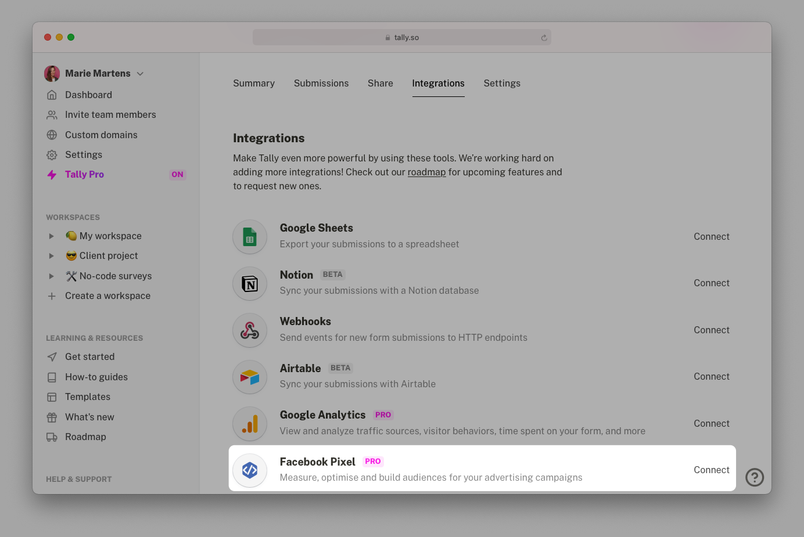Click the Google Analytics integration icon
The height and width of the screenshot is (537, 804).
[x=250, y=424]
